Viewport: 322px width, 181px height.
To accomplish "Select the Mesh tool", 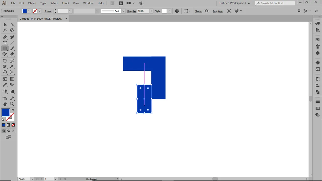I will [5, 79].
